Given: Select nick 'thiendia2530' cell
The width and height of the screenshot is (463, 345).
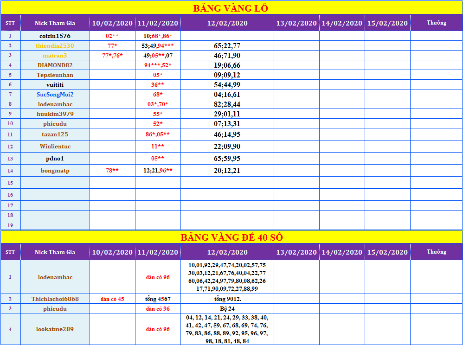Looking at the screenshot, I should (x=55, y=45).
